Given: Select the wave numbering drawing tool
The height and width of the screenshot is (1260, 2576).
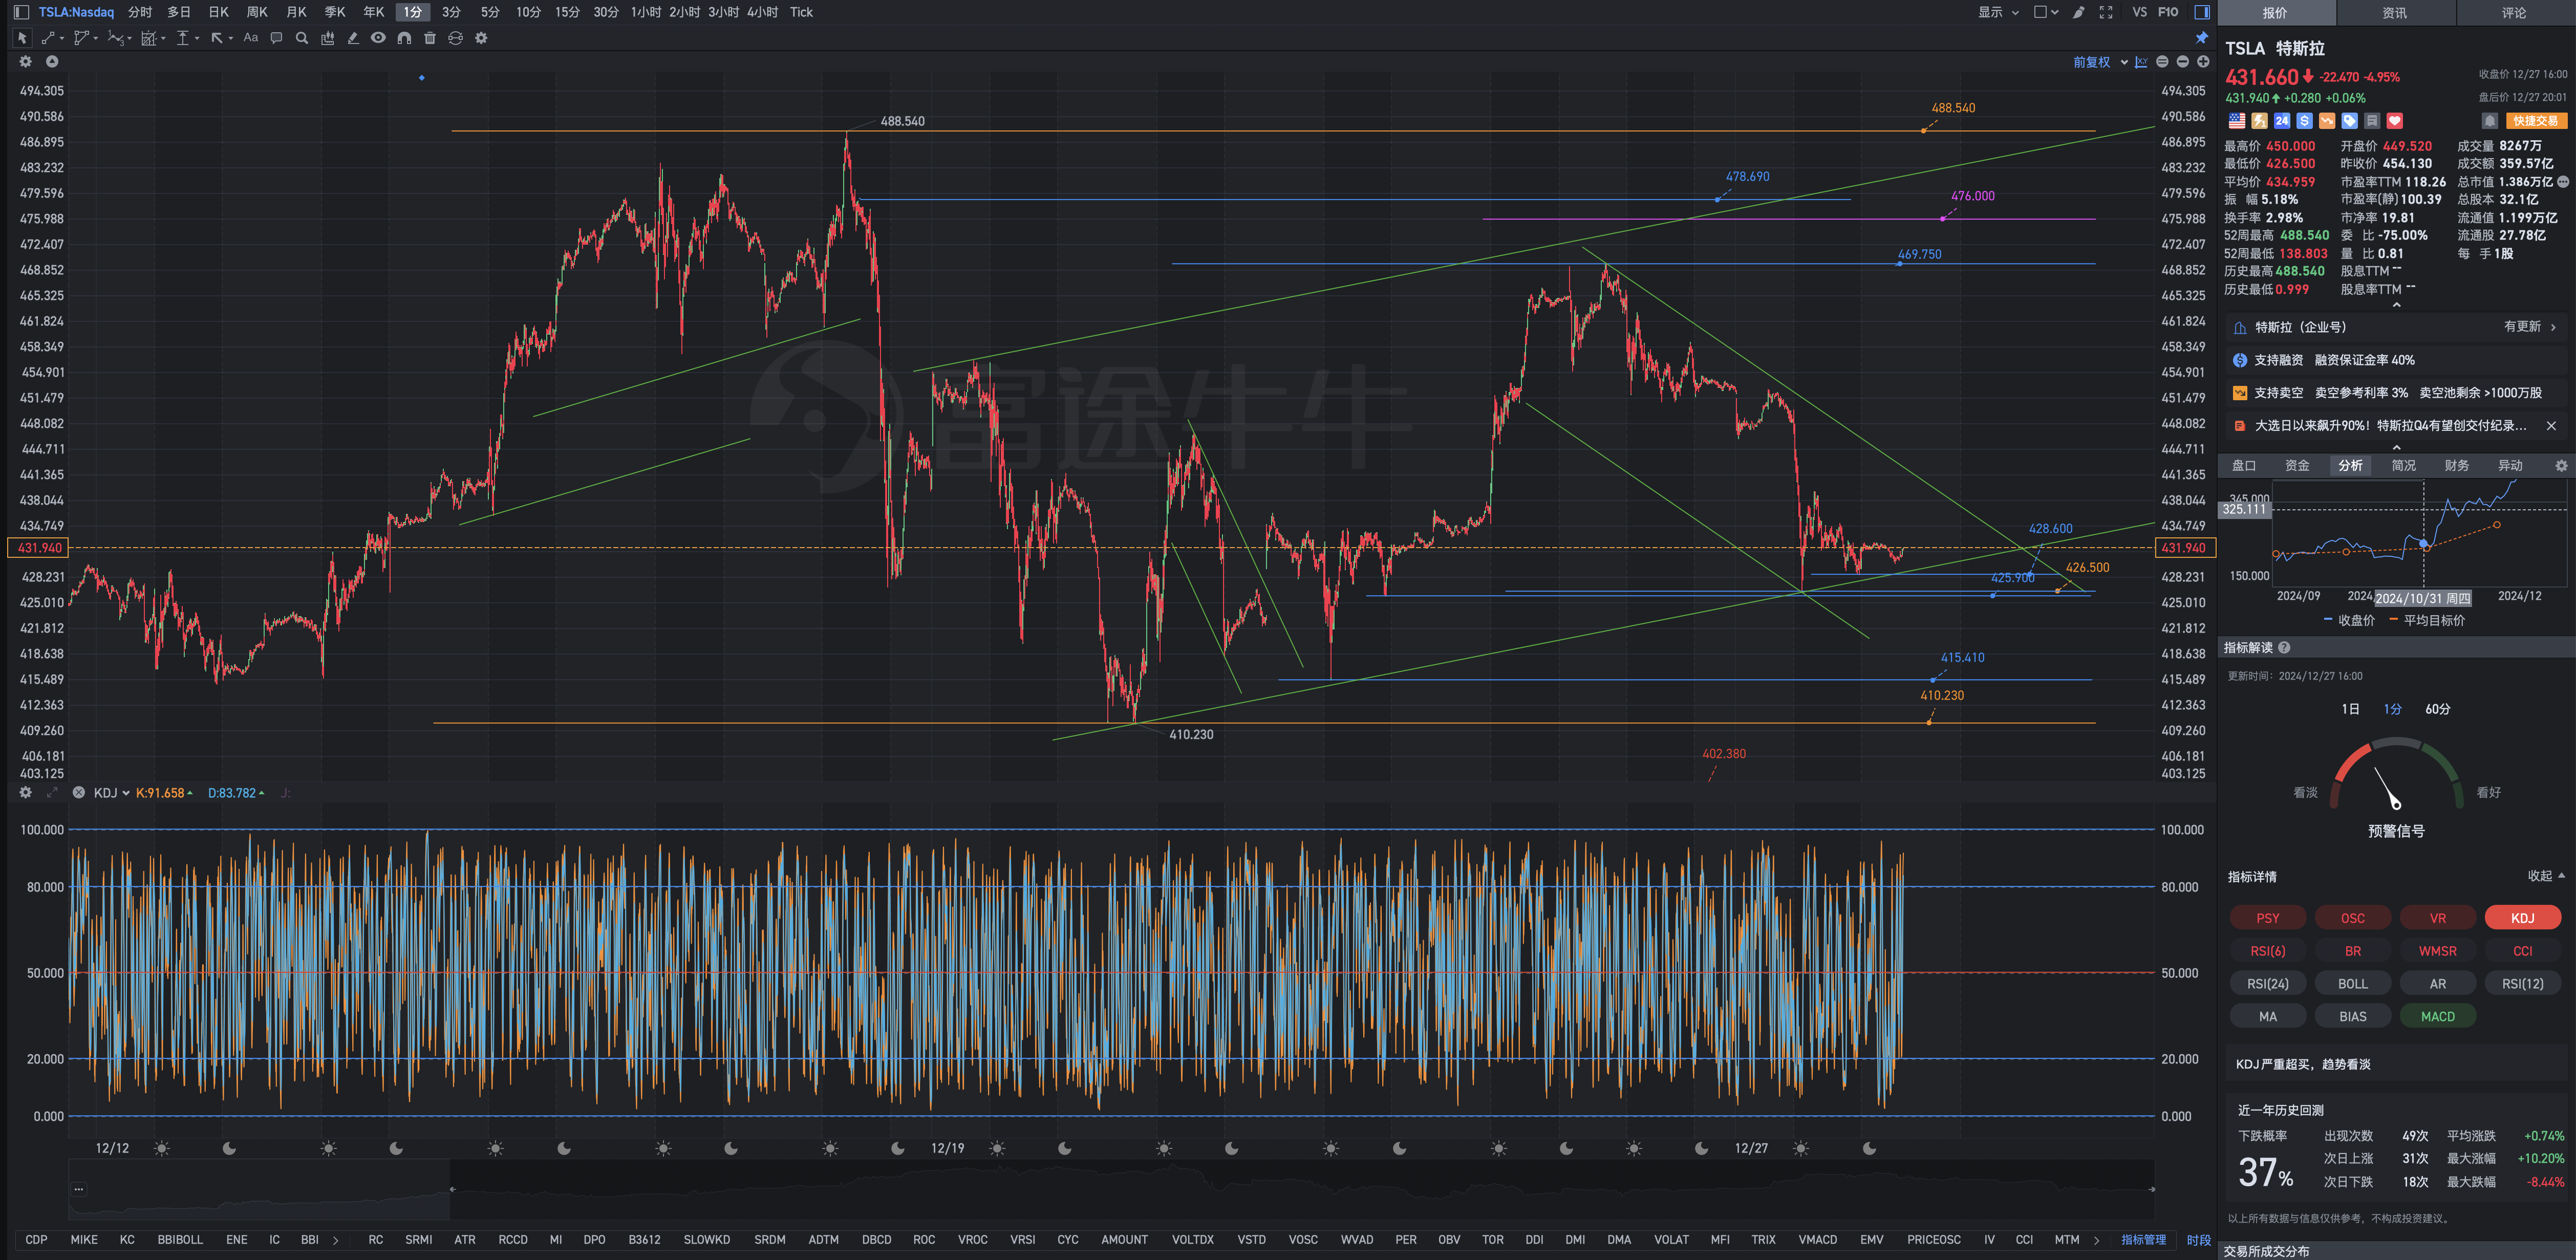Looking at the screenshot, I should [116, 38].
